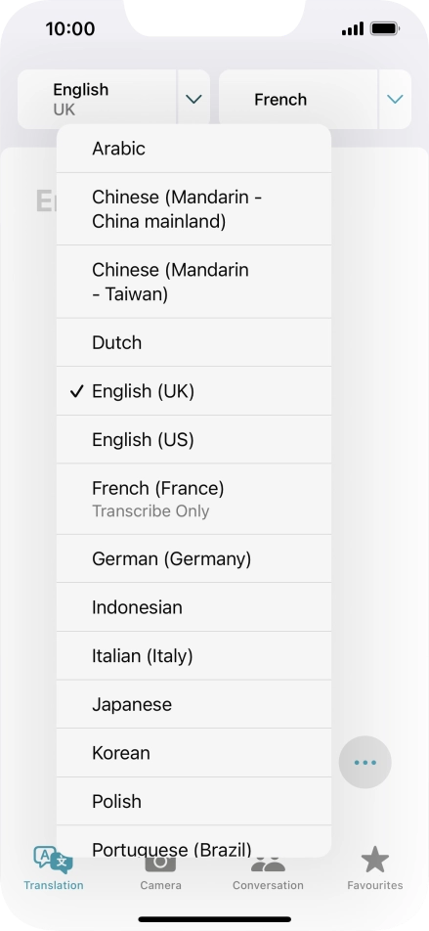Tap the signal strength indicator
The width and height of the screenshot is (429, 931).
[353, 28]
